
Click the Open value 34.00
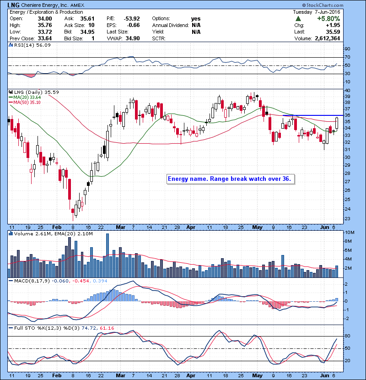click(45, 19)
